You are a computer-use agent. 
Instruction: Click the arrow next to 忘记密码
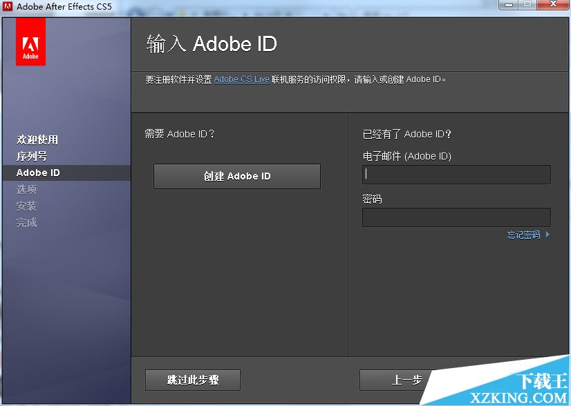tap(547, 235)
